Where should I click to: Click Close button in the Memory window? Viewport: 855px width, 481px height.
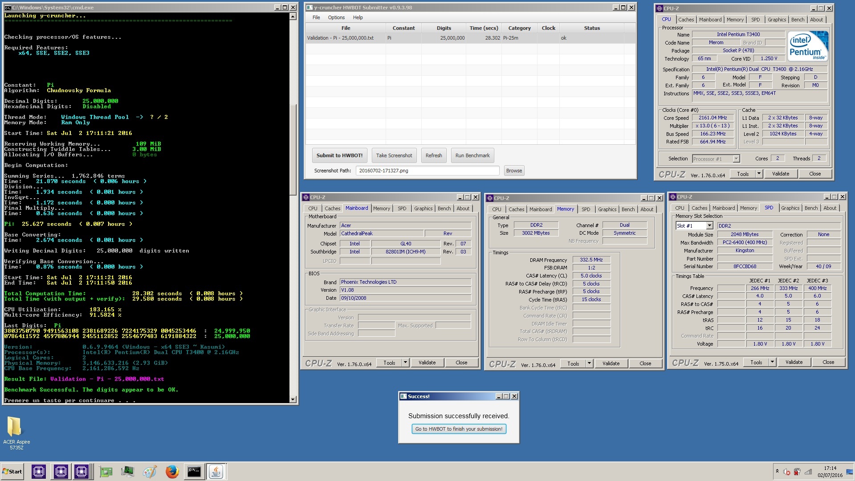point(645,363)
